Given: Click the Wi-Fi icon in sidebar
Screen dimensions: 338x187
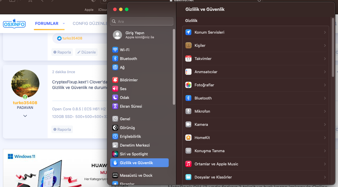Looking at the screenshot, I should tap(115, 50).
